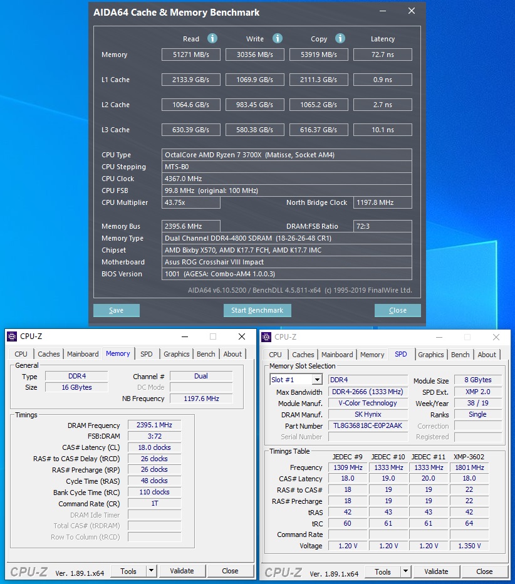Open the Graphics tab in right CPU-Z window

431,355
